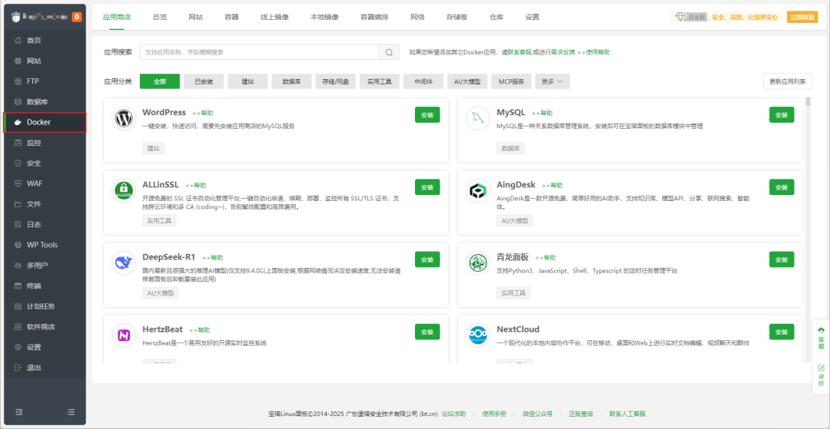Screen dimensions: 830x429
Task: Switch to the 容器 tab
Action: [x=231, y=17]
